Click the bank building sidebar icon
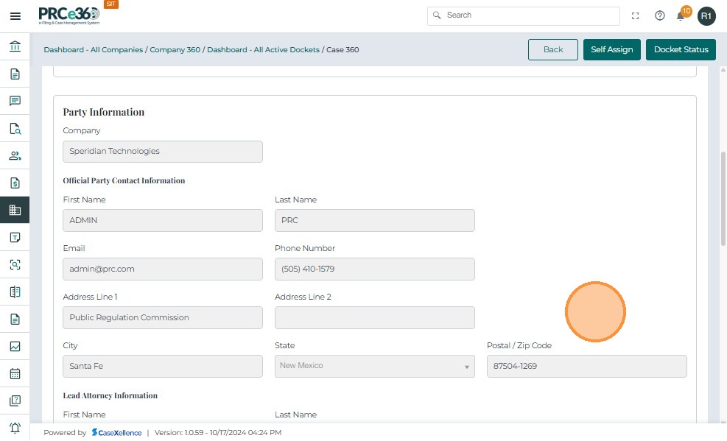The width and height of the screenshot is (727, 441). 15,47
